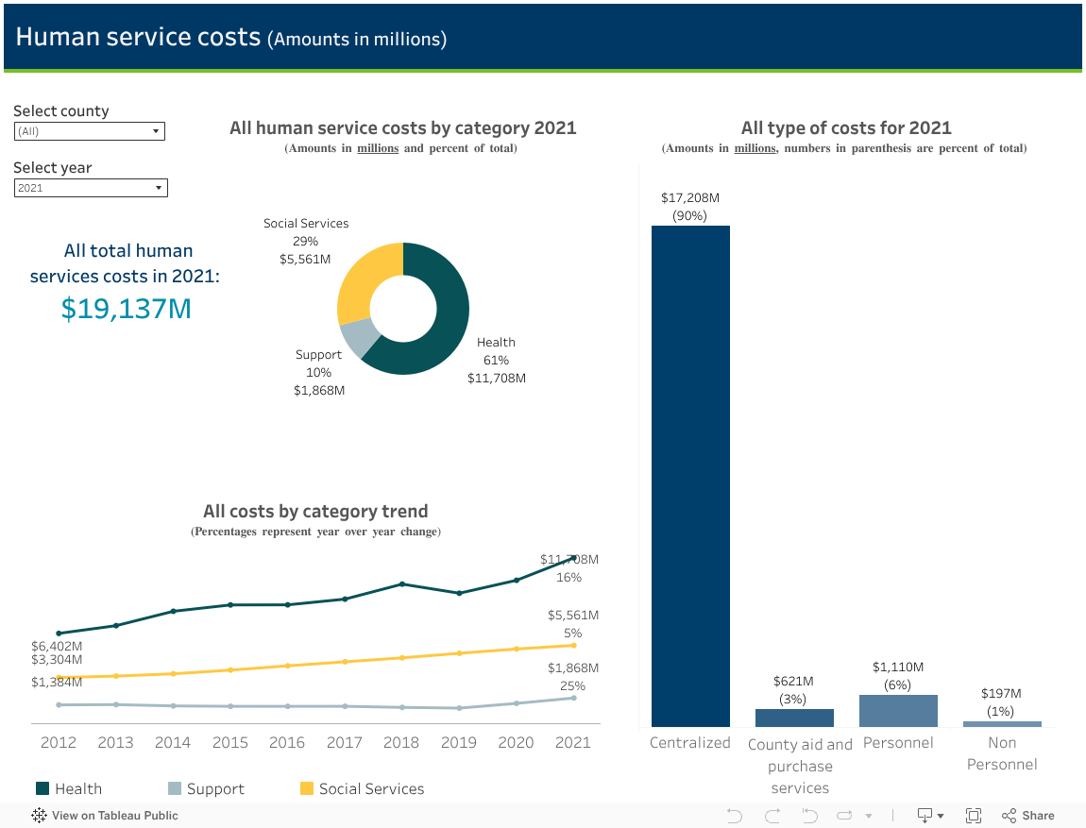Screen dimensions: 1086x828
Task: Click the refresh data icon
Action: pos(845,816)
